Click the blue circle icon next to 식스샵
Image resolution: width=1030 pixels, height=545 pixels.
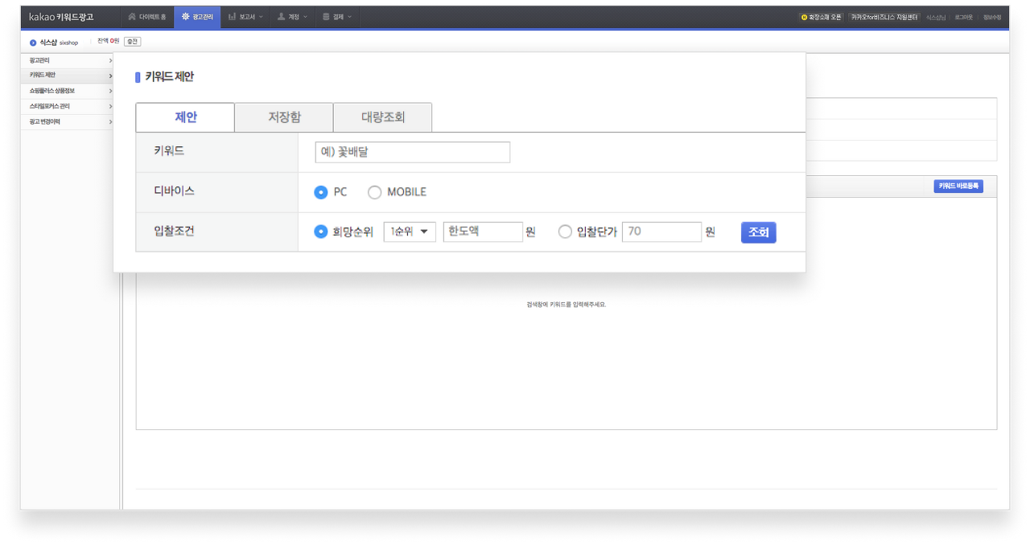(x=33, y=43)
